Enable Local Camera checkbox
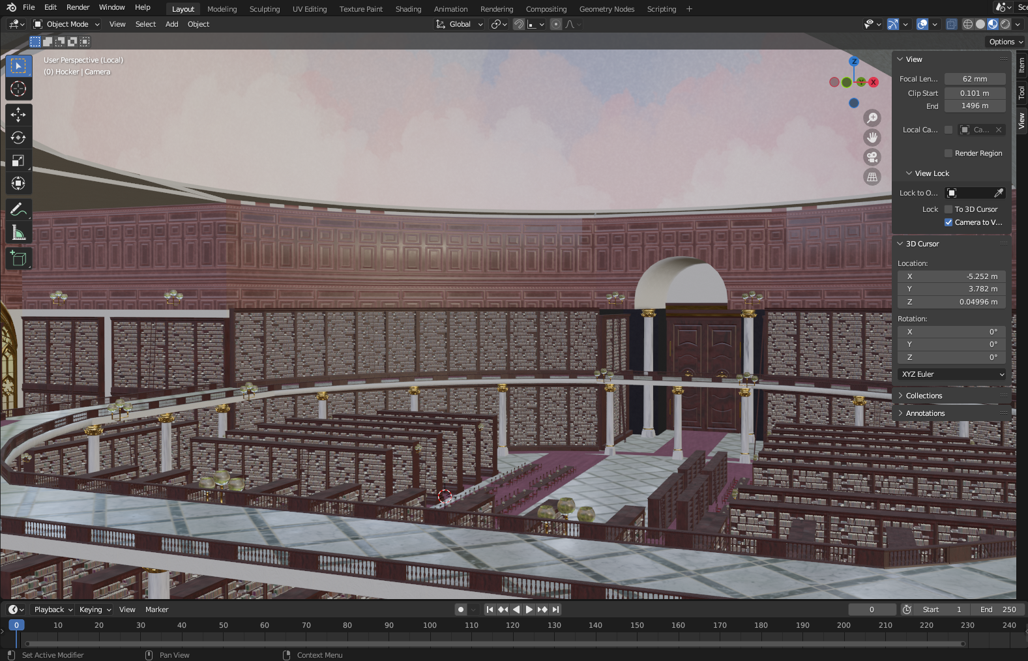The height and width of the screenshot is (661, 1028). [948, 130]
